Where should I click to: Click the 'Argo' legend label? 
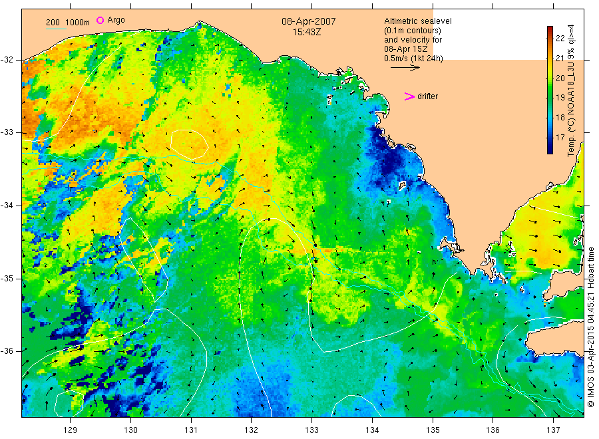point(116,20)
